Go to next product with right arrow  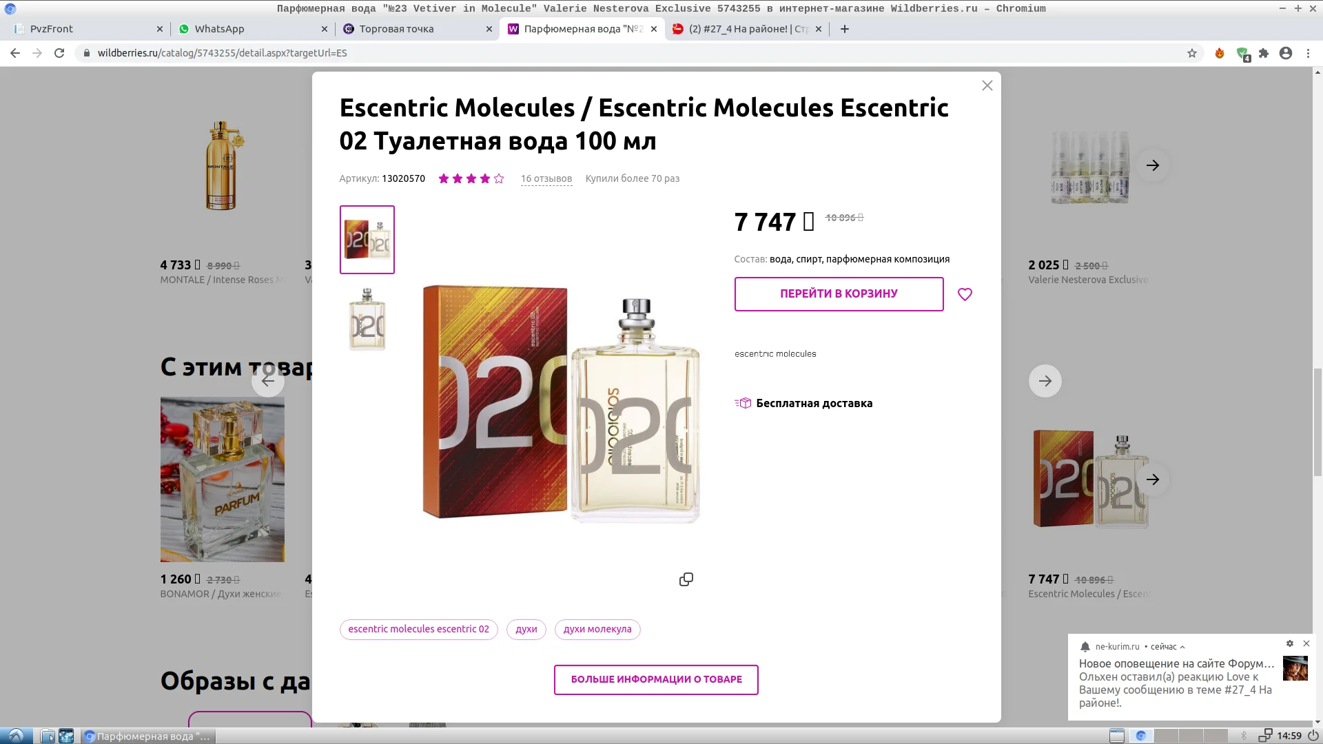[1045, 381]
